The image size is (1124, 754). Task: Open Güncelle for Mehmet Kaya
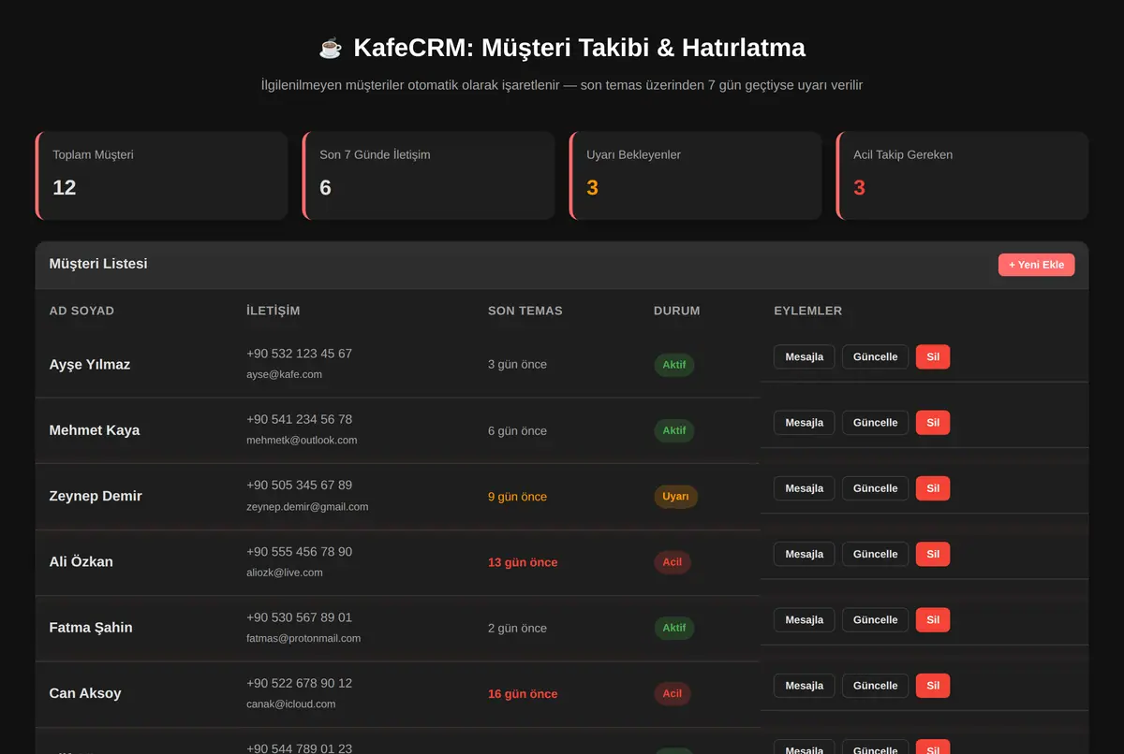click(875, 423)
